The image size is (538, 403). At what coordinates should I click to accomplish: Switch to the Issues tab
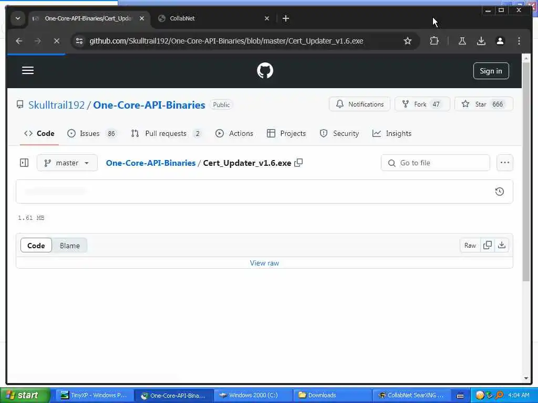pos(91,133)
